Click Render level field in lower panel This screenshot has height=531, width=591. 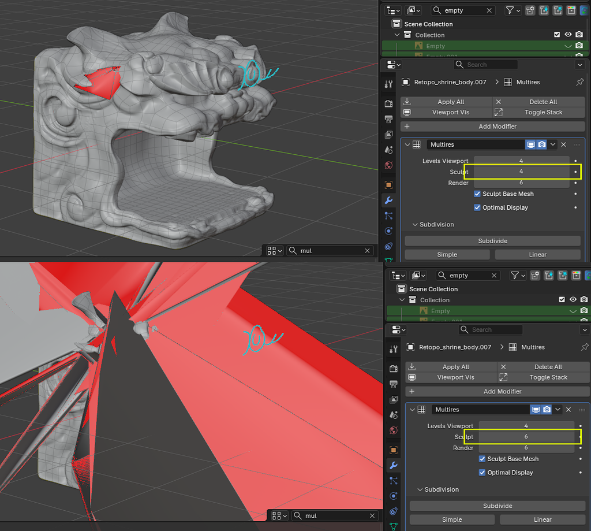[526, 448]
